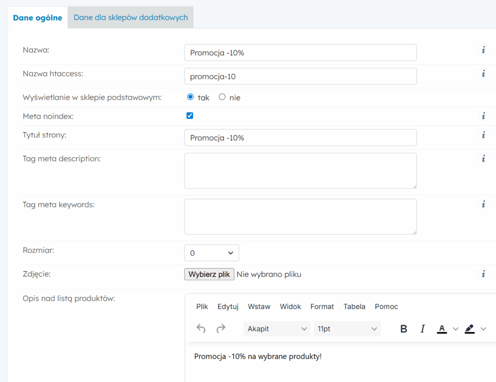Click the undo arrow in the editor
The image size is (496, 382).
pyautogui.click(x=201, y=329)
